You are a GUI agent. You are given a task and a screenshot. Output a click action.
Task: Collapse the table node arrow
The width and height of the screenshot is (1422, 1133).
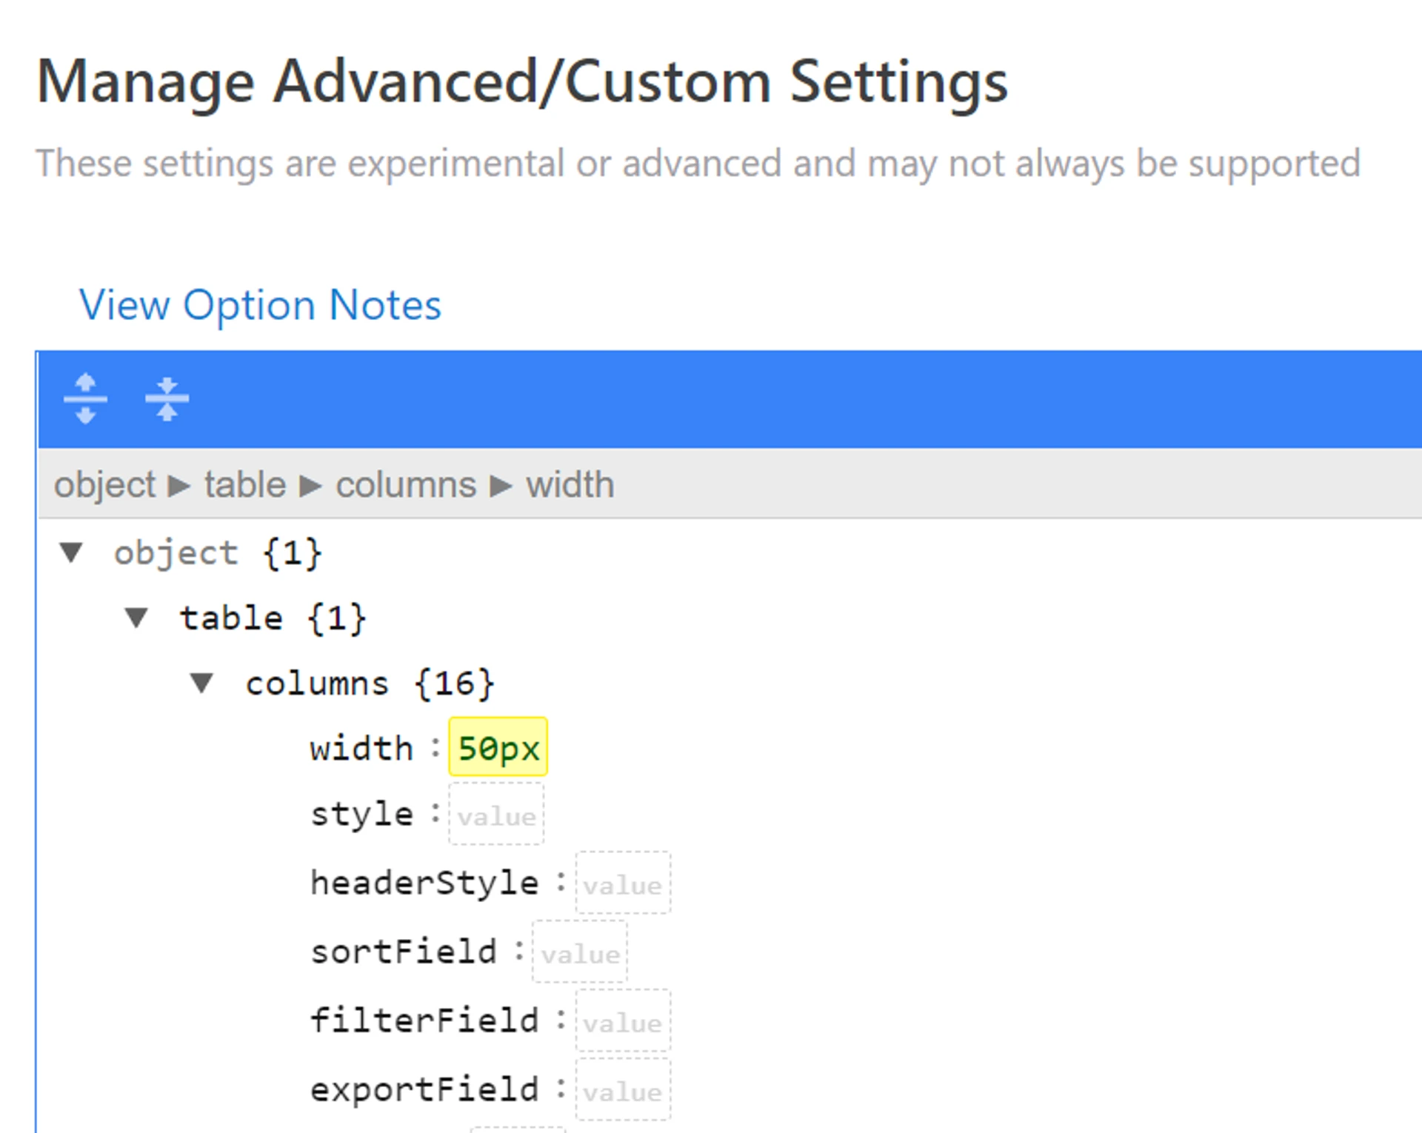pyautogui.click(x=136, y=617)
